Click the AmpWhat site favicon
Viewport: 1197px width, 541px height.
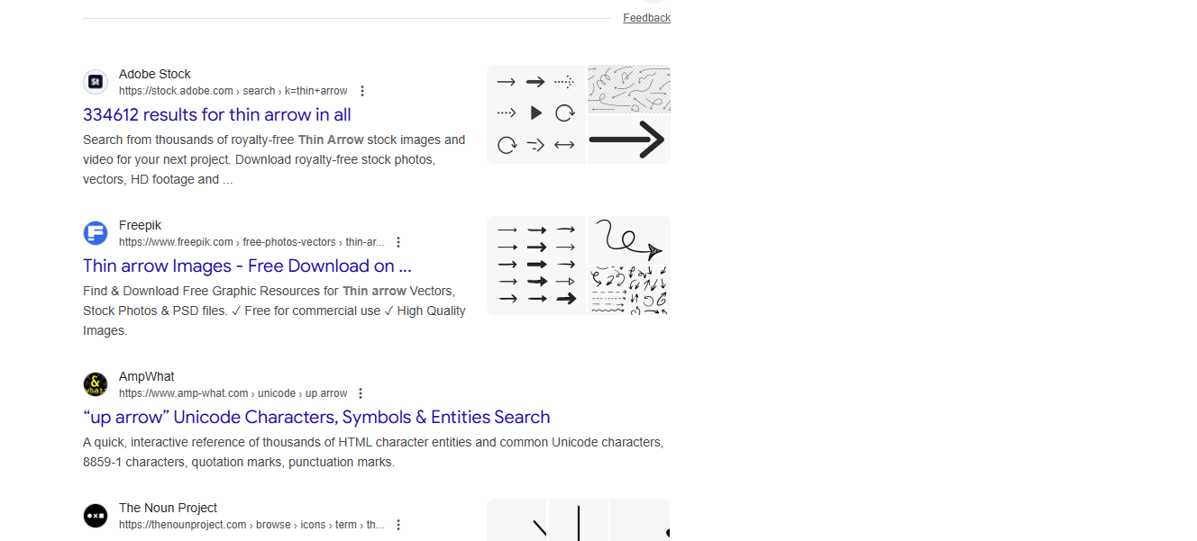tap(96, 384)
